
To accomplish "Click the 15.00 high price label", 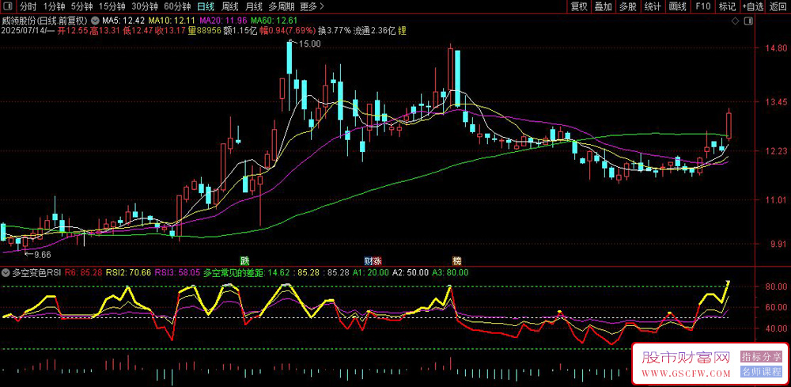I will pyautogui.click(x=310, y=44).
